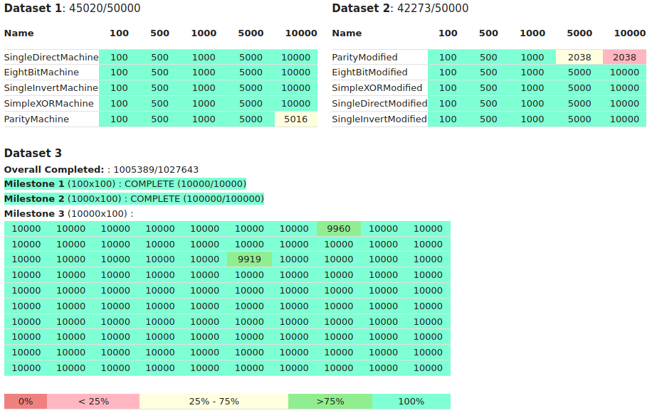Select the pink 2038 cell in ParityModified row
652x413 pixels.
(624, 58)
